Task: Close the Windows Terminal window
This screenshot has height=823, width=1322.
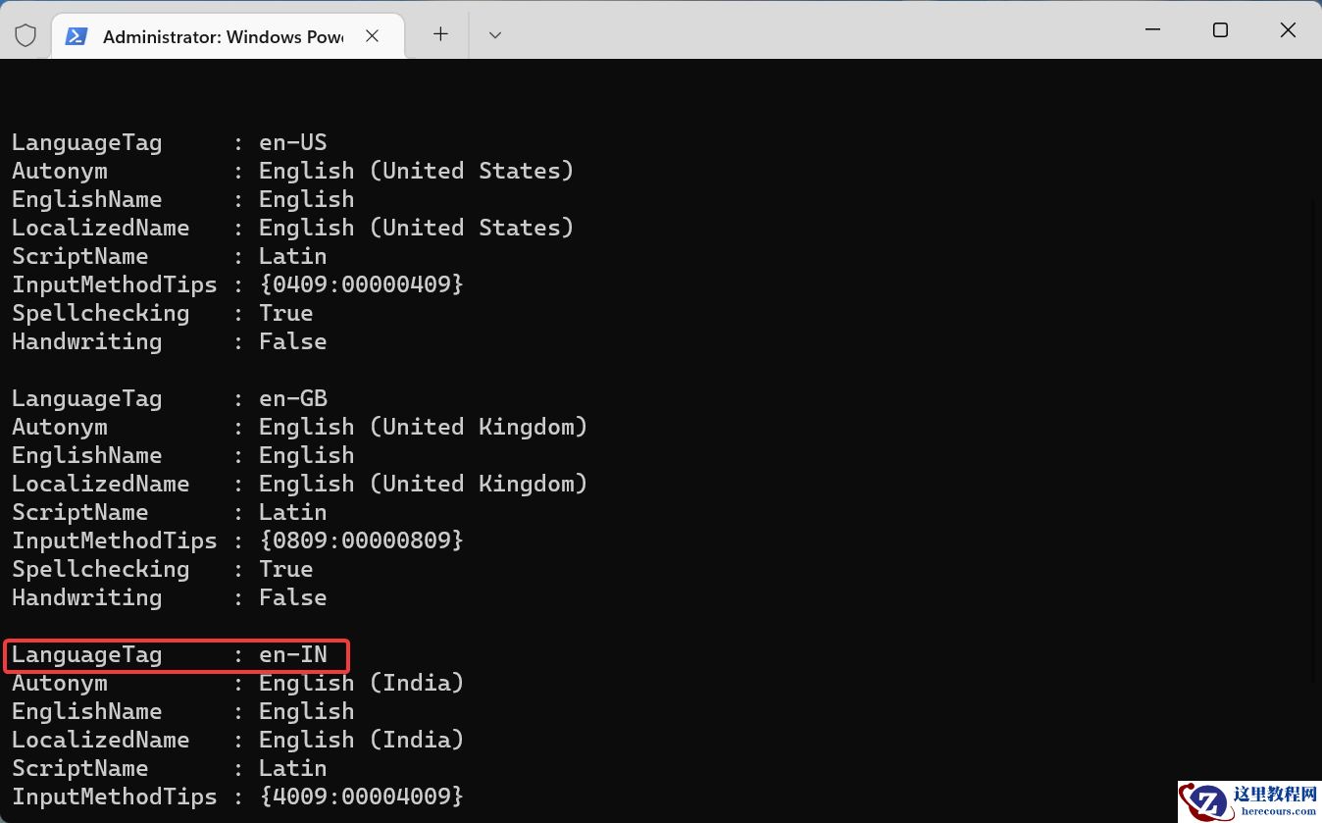Action: (1288, 30)
